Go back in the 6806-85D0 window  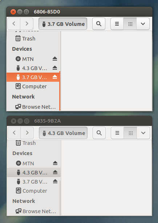(x=14, y=24)
